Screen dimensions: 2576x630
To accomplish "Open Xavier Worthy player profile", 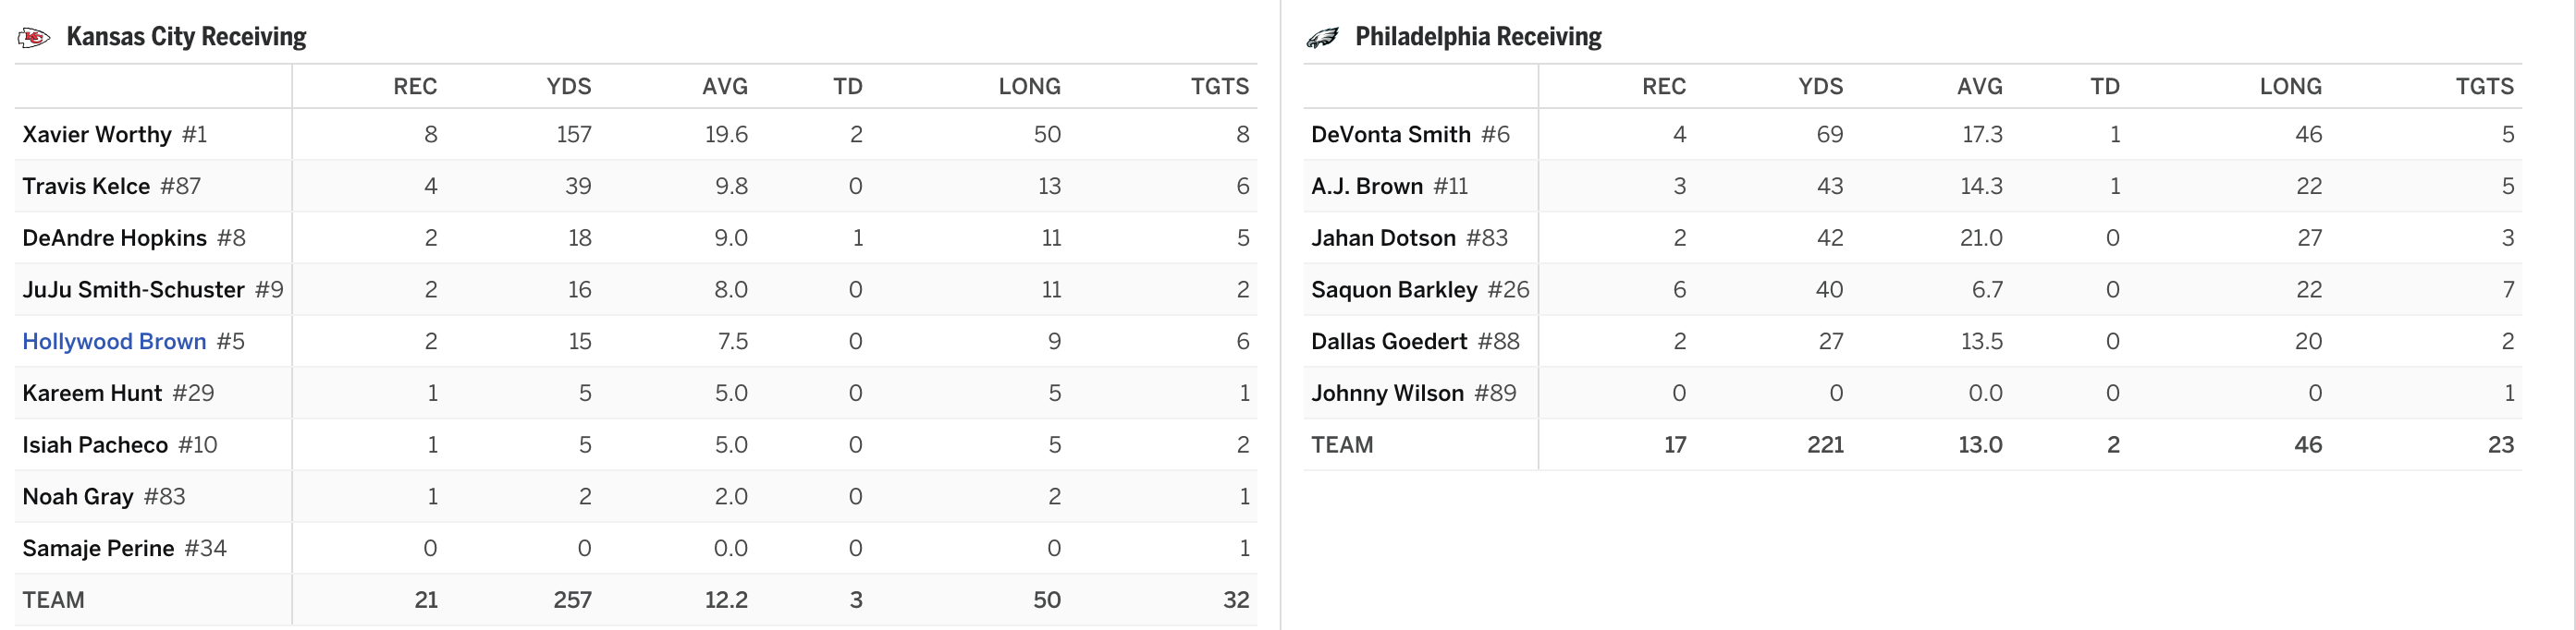I will 97,135.
